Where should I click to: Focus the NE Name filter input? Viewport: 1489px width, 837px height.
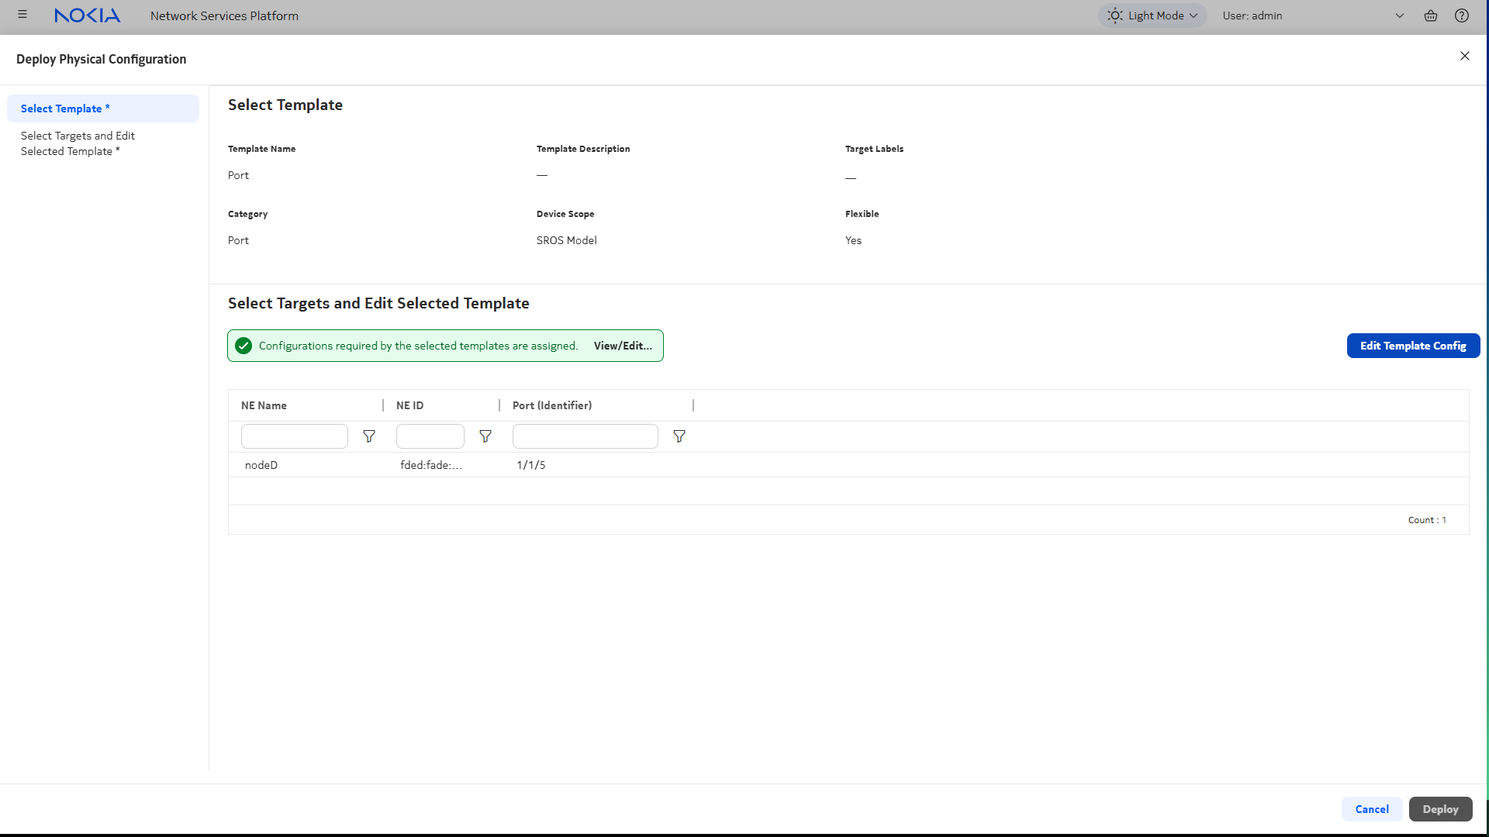294,436
